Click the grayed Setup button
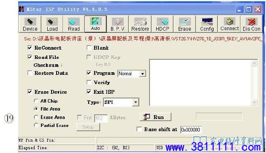 88,127
